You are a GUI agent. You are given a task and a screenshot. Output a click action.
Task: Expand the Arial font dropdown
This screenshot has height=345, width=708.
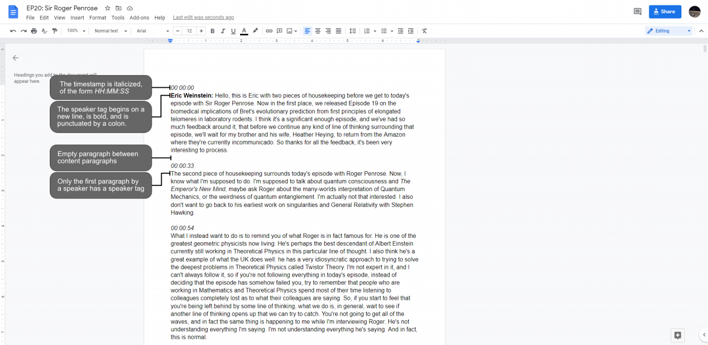coord(153,31)
